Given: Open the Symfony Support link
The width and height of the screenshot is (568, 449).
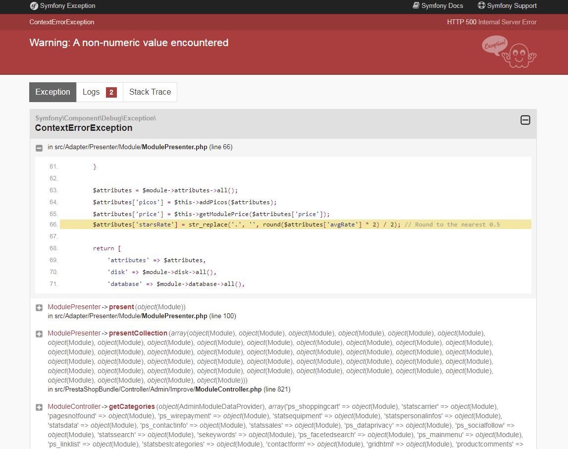Looking at the screenshot, I should (x=507, y=6).
